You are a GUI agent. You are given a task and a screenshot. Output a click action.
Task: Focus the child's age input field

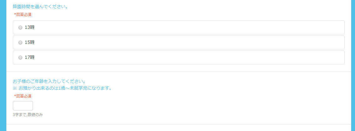(x=23, y=106)
